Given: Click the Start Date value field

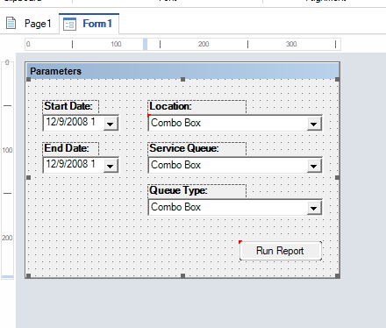Looking at the screenshot, I should [73, 123].
